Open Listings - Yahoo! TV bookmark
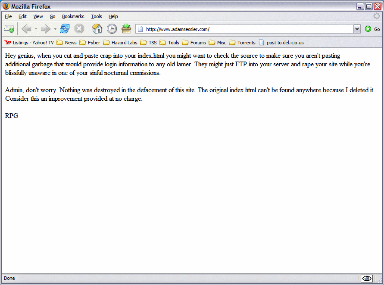Viewport: 384px width, 285px height. pos(29,43)
